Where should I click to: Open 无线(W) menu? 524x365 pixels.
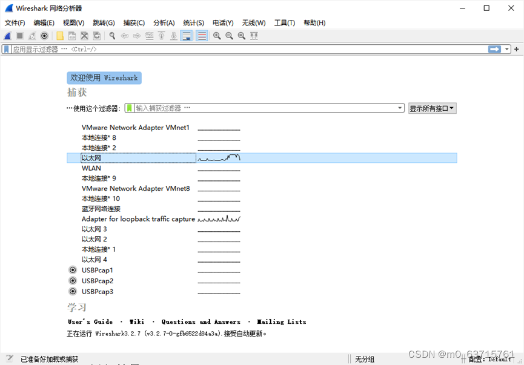click(254, 23)
